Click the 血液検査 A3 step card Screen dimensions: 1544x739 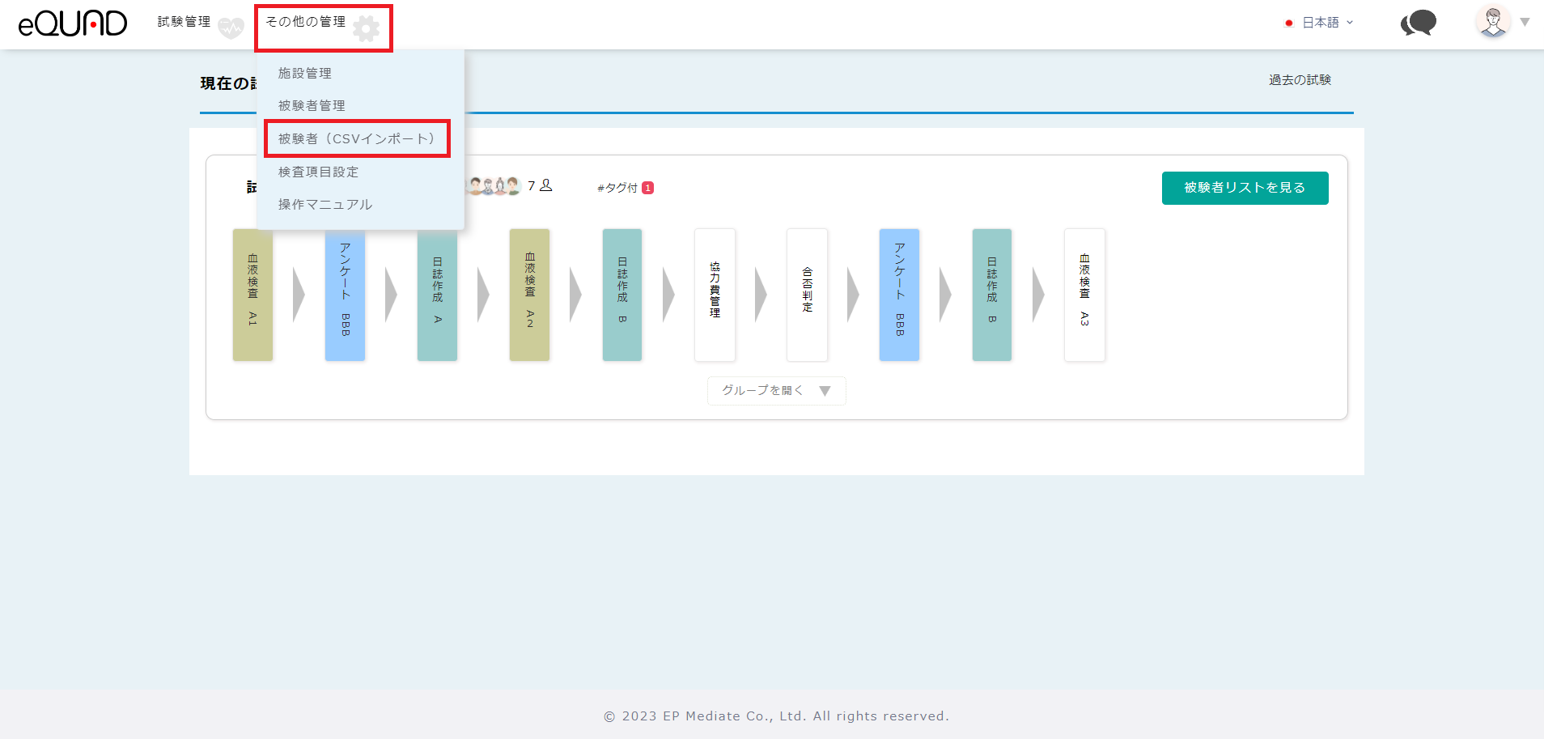coord(1084,295)
